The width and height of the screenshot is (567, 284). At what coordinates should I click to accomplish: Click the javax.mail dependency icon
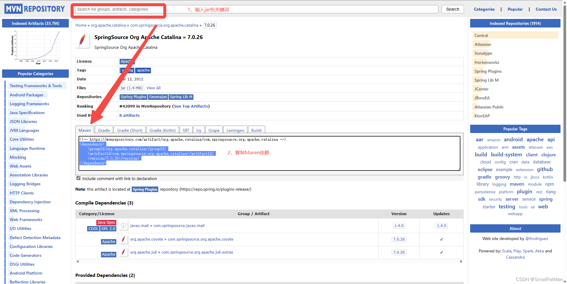tap(124, 225)
